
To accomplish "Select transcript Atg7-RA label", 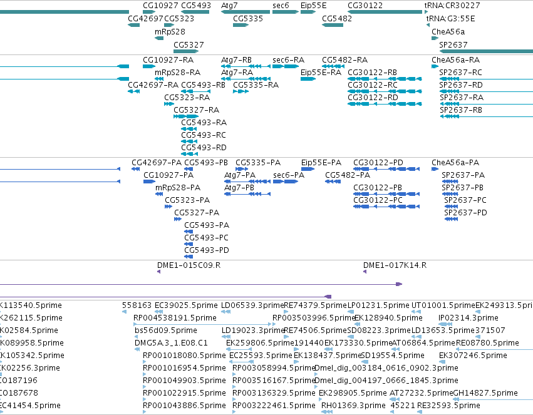I will [237, 73].
